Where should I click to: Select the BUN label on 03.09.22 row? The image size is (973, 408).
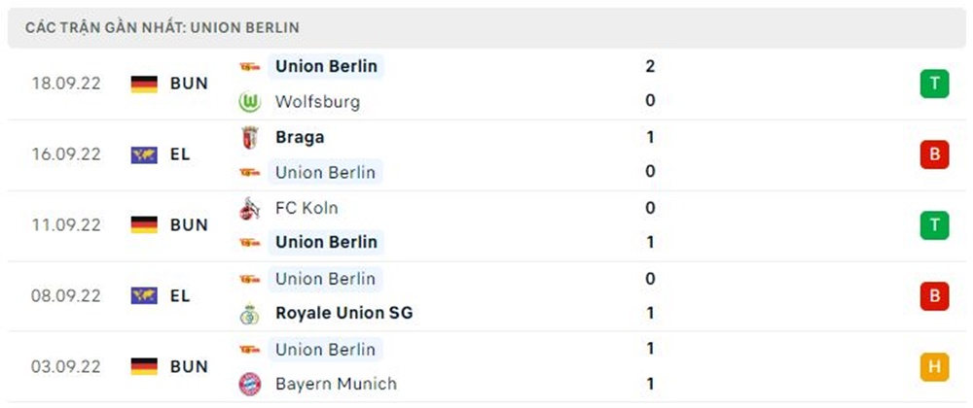coord(189,366)
